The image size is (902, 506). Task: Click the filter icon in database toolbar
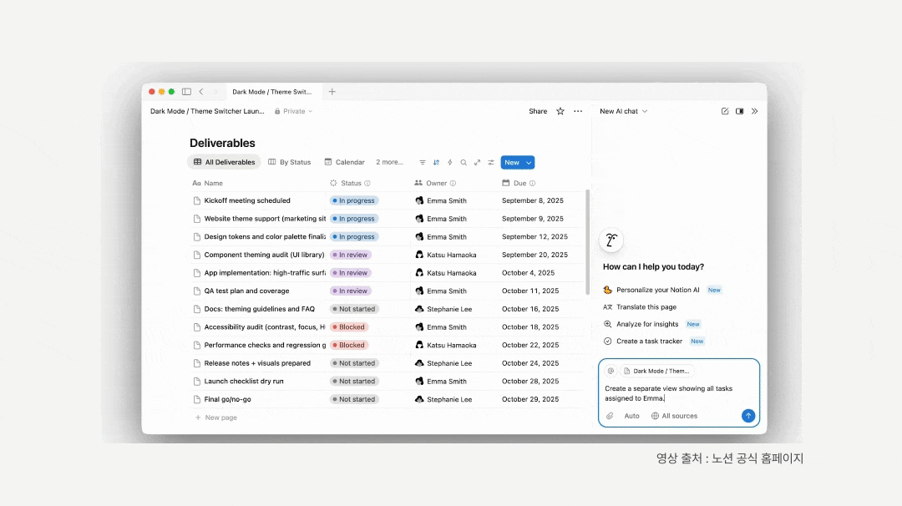point(423,163)
